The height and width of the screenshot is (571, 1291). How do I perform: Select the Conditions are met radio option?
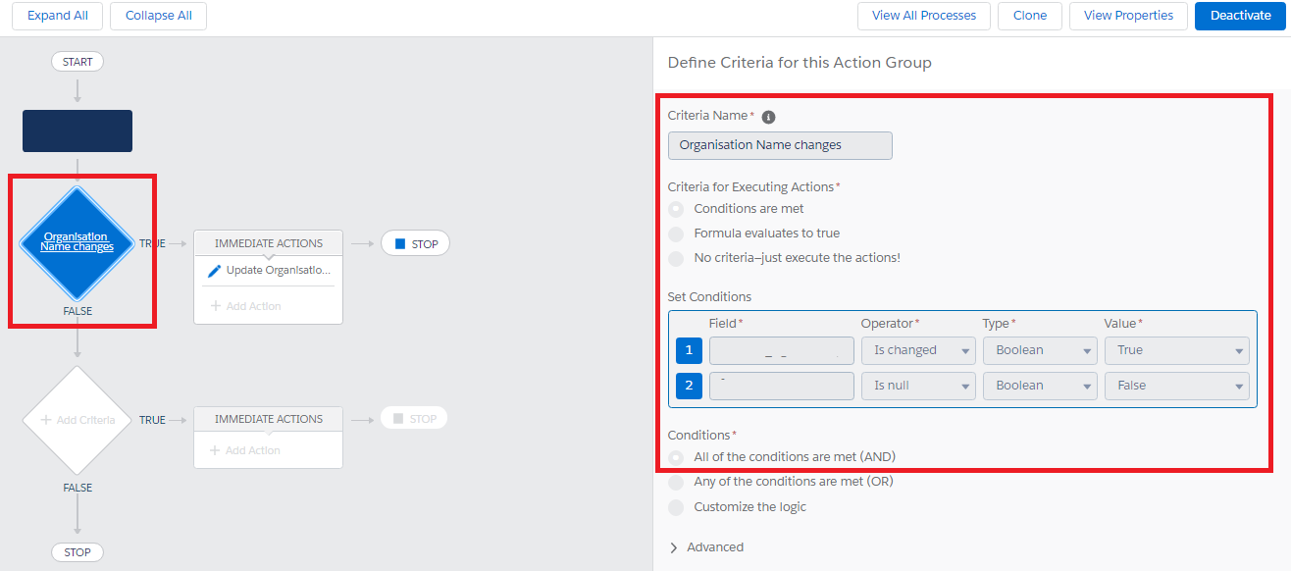tap(676, 209)
